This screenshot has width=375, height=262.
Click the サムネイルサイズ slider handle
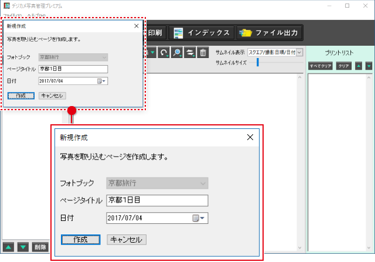tap(258, 62)
